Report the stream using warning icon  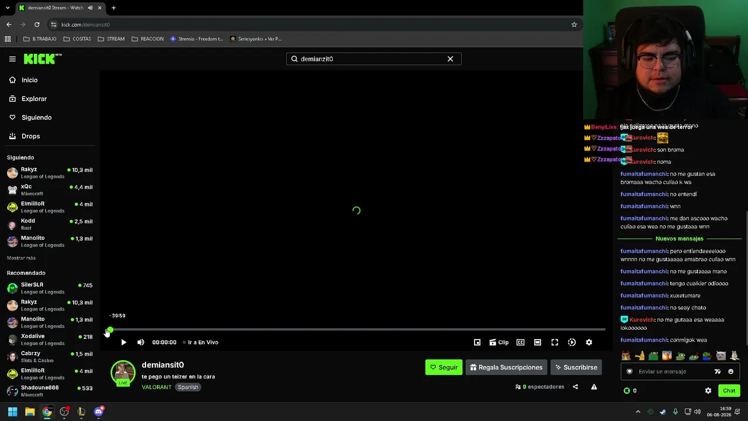(x=594, y=387)
